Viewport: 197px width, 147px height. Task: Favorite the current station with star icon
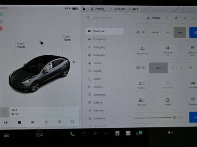pos(46,122)
